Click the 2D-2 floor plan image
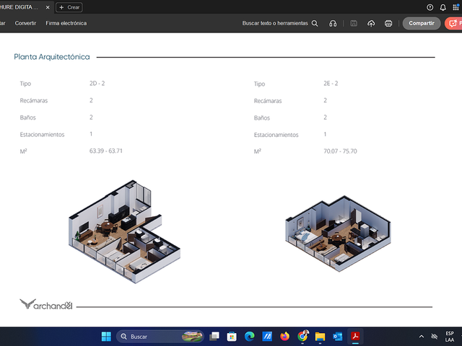The image size is (462, 346). click(125, 232)
